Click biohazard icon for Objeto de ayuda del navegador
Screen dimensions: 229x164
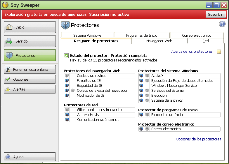(x=72, y=90)
